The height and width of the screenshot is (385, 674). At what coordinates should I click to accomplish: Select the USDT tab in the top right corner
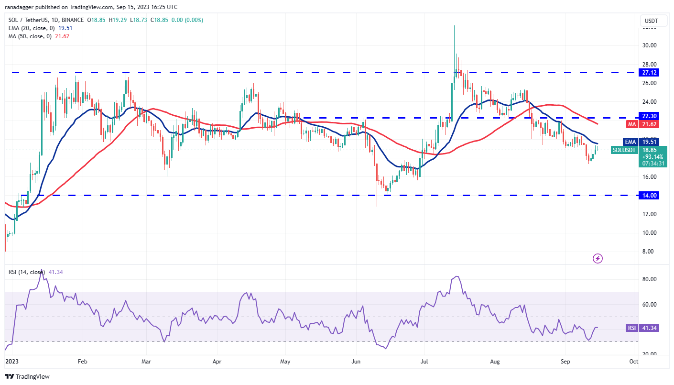(x=653, y=21)
